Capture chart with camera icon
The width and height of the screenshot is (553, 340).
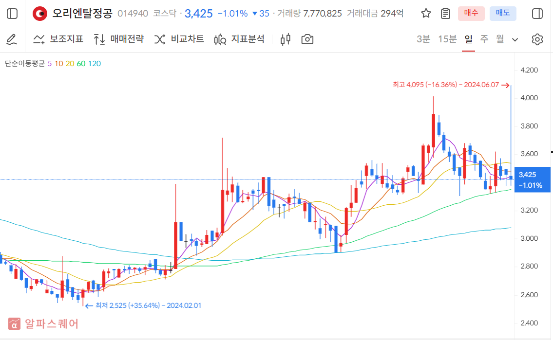tap(307, 39)
